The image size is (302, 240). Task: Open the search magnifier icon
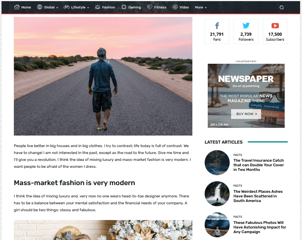282,7
